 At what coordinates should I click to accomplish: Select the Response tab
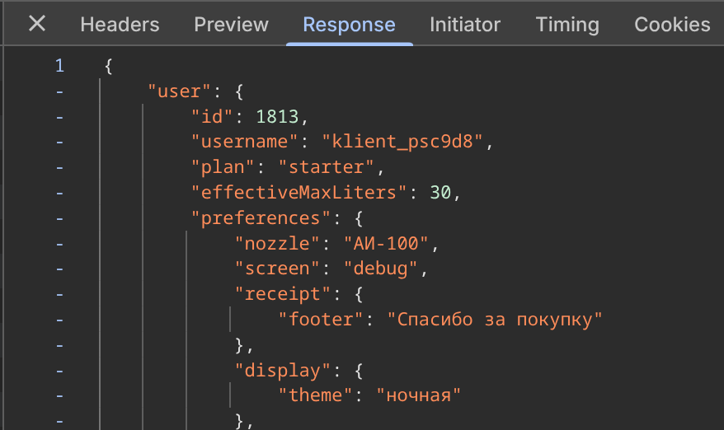pyautogui.click(x=349, y=25)
